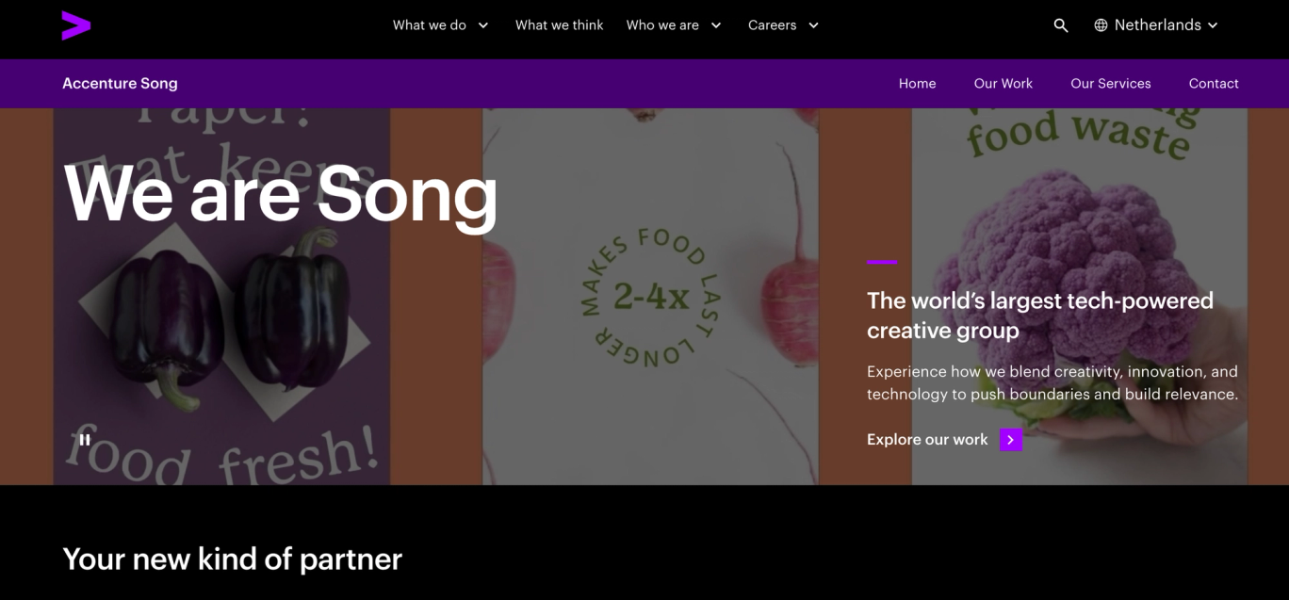Expand the Careers dropdown chevron
1289x600 pixels.
click(814, 25)
